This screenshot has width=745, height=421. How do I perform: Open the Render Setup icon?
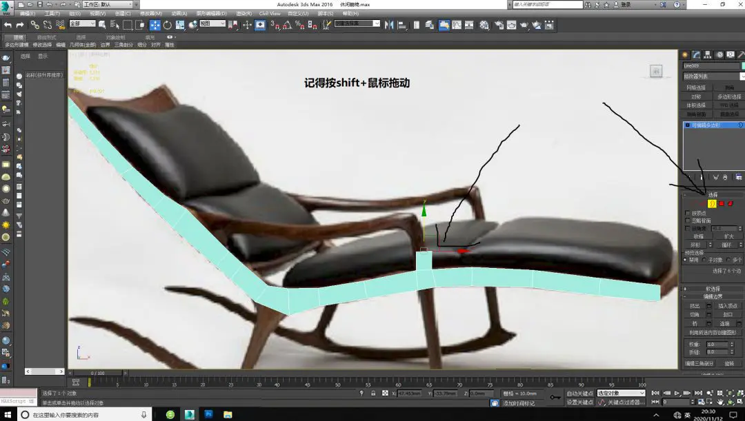499,25
